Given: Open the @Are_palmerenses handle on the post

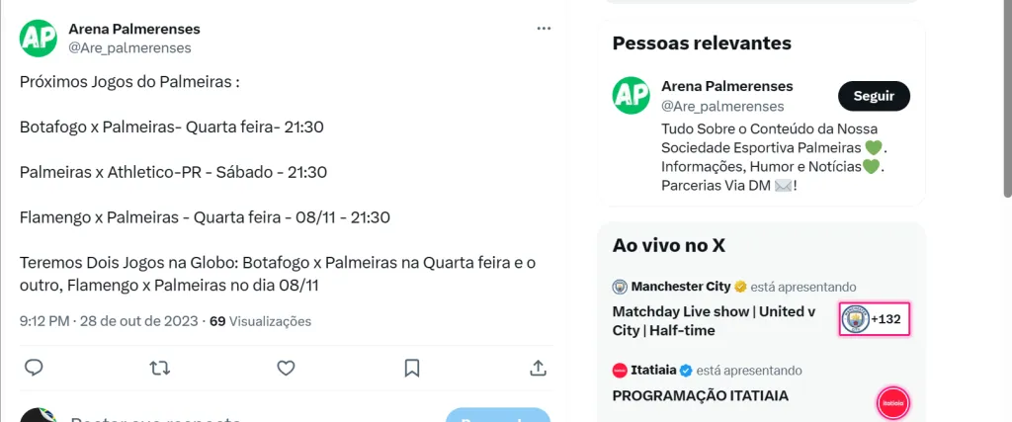Looking at the screenshot, I should (129, 47).
